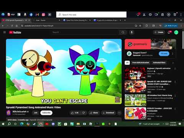The width and height of the screenshot is (184, 138).
Task: Open All mistakes from Vineria Song thumbnail
Action: coord(135,100)
